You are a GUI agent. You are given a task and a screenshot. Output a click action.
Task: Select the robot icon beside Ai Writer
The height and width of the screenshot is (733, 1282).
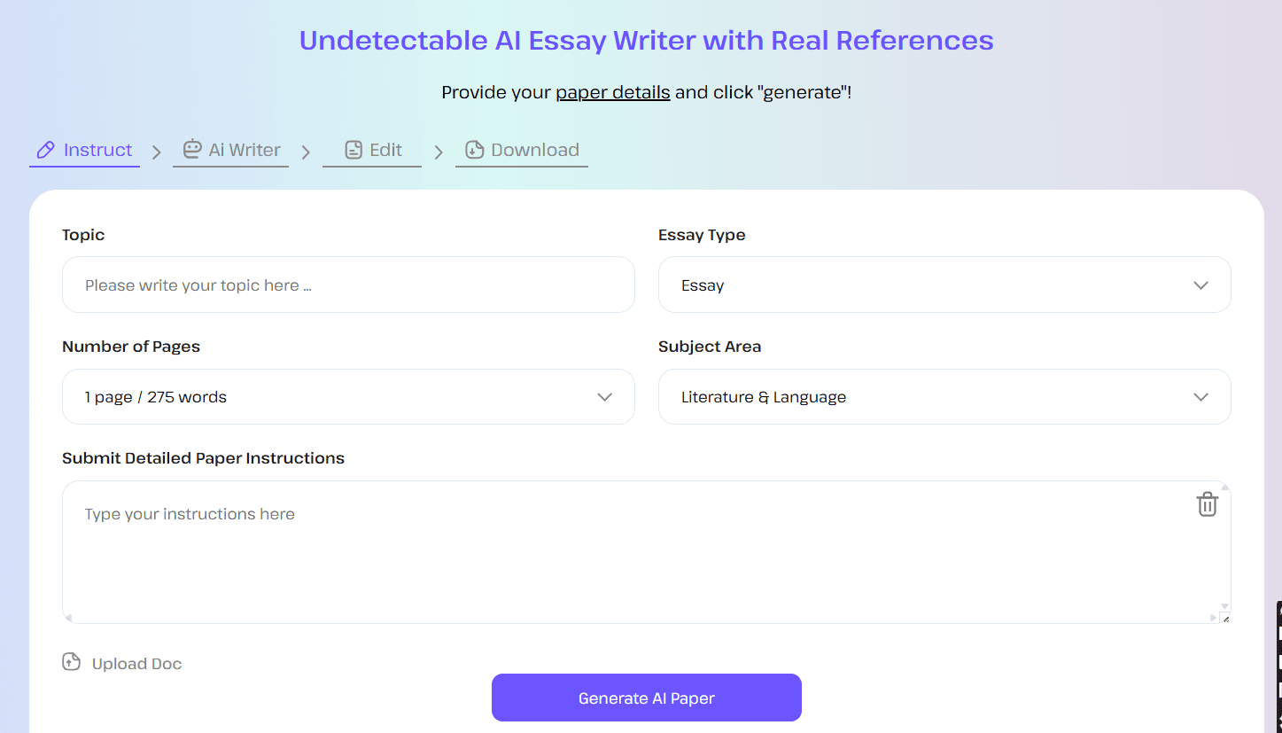pos(191,150)
